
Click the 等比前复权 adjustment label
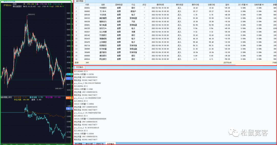(x=17, y=6)
